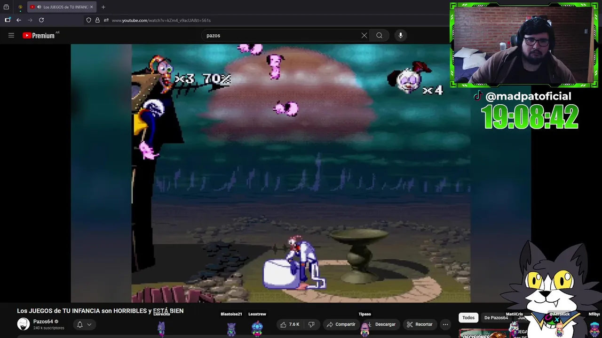Open the YouTube guide hamburger menu

click(x=11, y=35)
